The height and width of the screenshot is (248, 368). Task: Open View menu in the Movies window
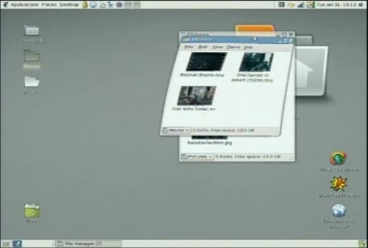[218, 47]
